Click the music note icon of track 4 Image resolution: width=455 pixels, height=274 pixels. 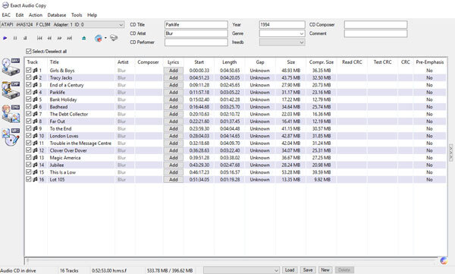point(35,92)
